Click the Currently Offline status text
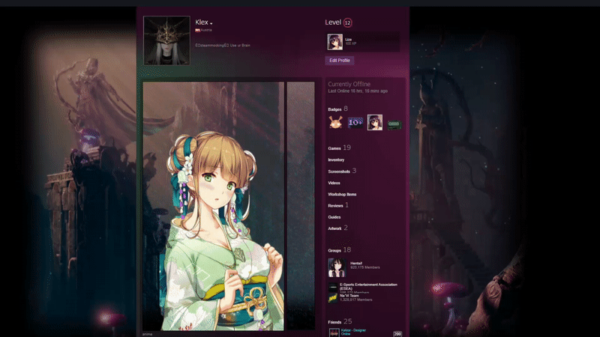The height and width of the screenshot is (337, 600). (349, 84)
